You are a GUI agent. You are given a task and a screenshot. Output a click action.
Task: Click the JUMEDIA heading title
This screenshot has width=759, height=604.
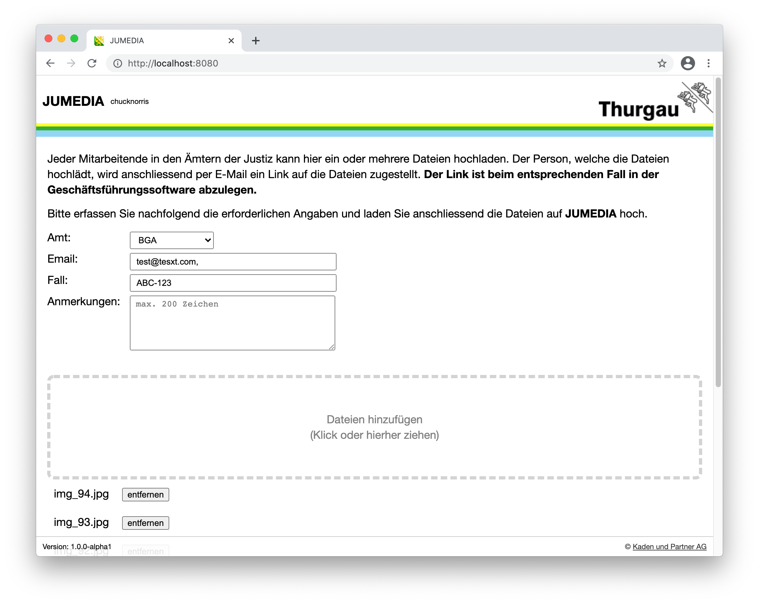click(73, 101)
